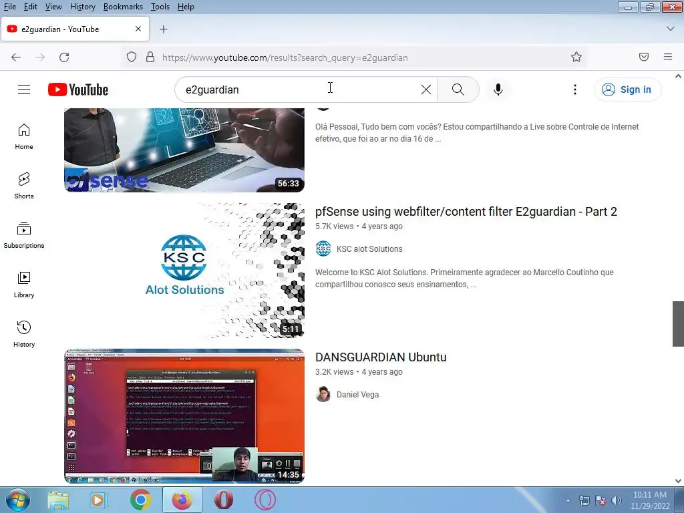Click the DANSGUARDIAN Ubuntu video thumbnail

click(184, 416)
